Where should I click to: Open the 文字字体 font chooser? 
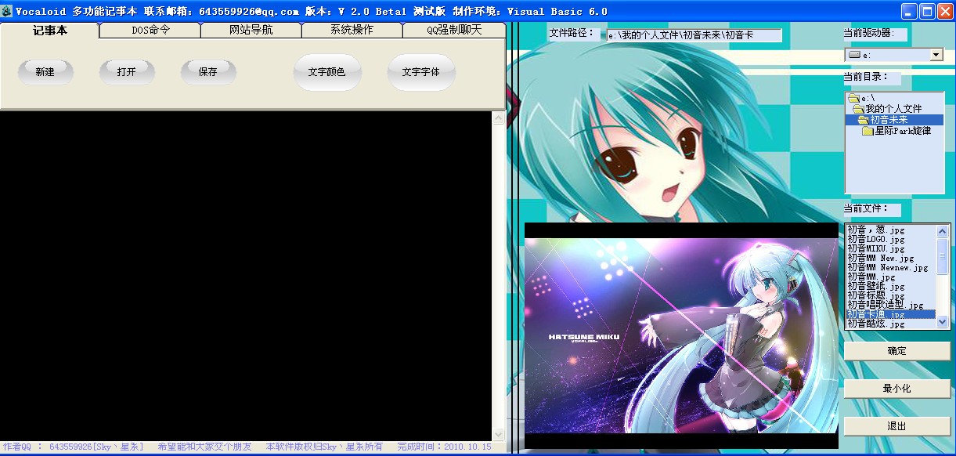421,72
